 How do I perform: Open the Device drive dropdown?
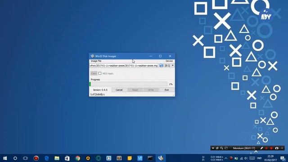pyautogui.click(x=169, y=65)
